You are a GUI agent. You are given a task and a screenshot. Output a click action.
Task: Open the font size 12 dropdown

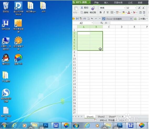[x=136, y=8]
